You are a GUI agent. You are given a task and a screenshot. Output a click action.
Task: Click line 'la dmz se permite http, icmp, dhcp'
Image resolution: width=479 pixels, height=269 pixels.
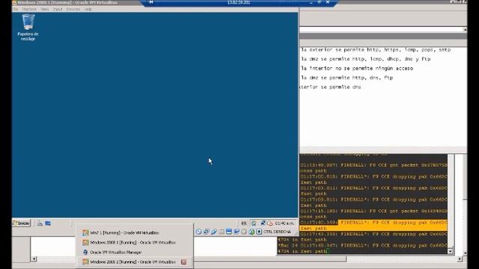point(366,59)
